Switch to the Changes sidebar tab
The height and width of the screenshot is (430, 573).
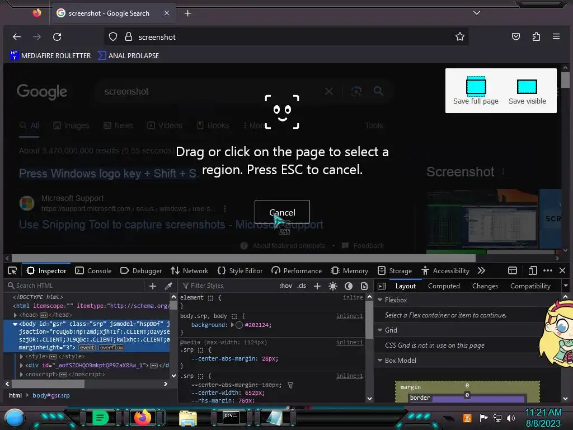485,286
